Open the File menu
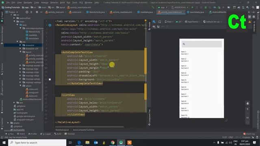The image size is (260, 146). (x=8, y=2)
